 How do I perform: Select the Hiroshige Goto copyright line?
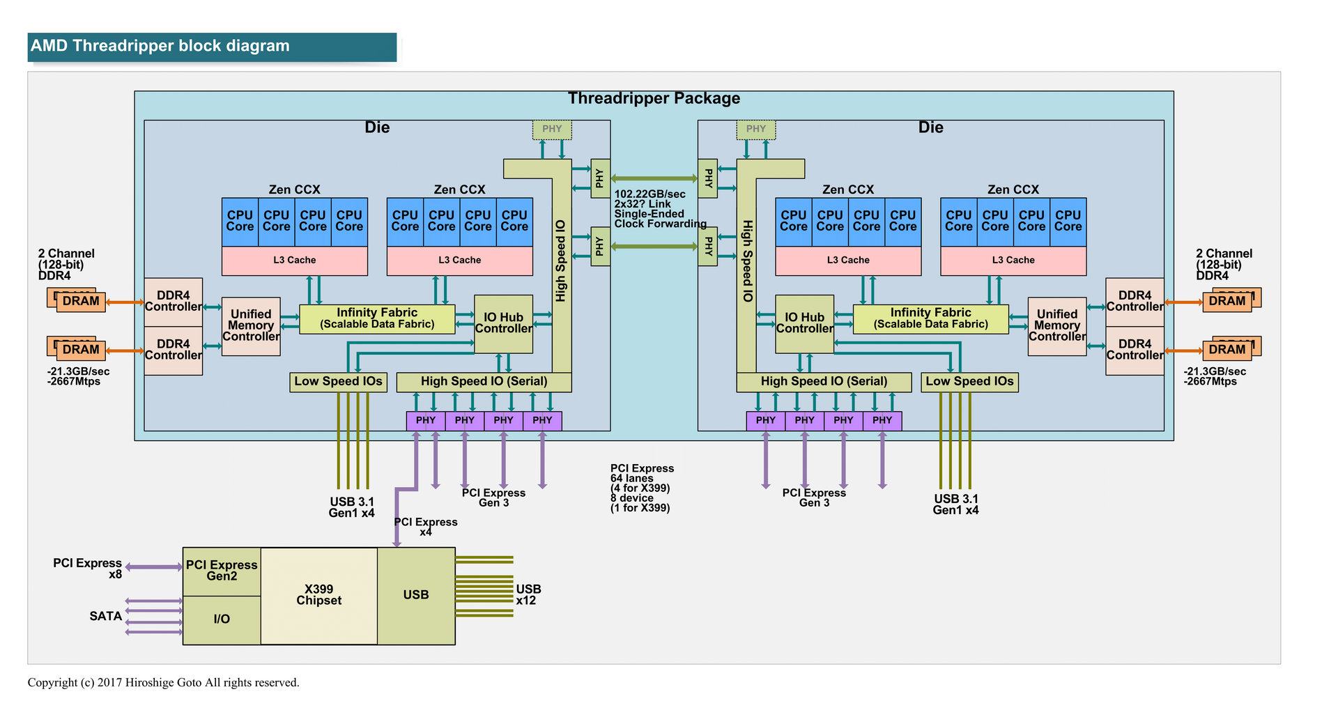click(163, 683)
